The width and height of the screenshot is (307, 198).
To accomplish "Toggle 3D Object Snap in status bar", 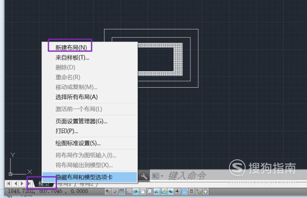I will (x=150, y=191).
